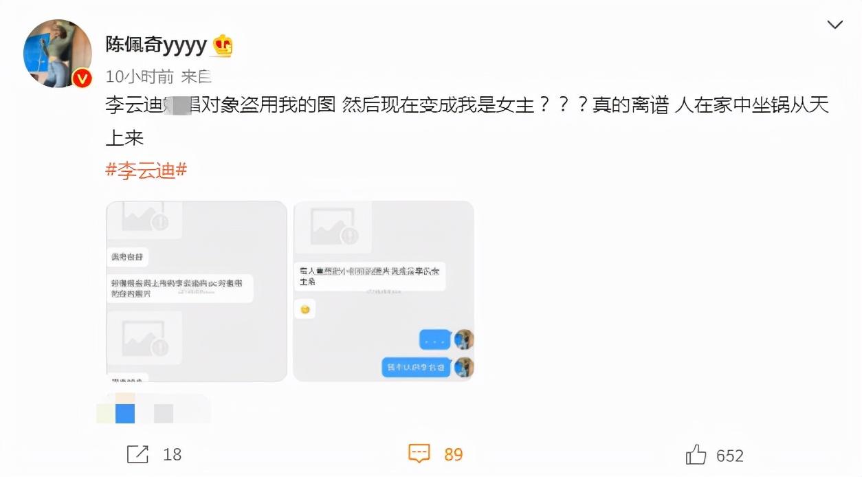Image resolution: width=862 pixels, height=477 pixels.
Task: Like the post with thumbs-up icon
Action: (696, 454)
